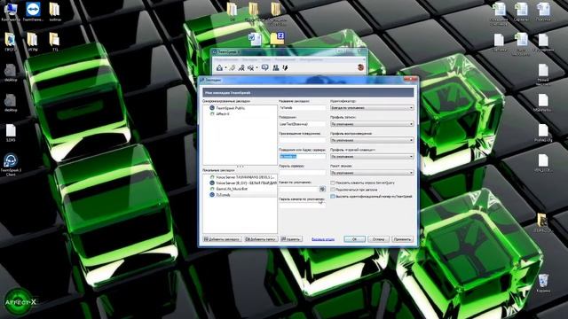Open the Профиль горячих клавиш dropdown
The width and height of the screenshot is (568, 319).
tap(372, 157)
